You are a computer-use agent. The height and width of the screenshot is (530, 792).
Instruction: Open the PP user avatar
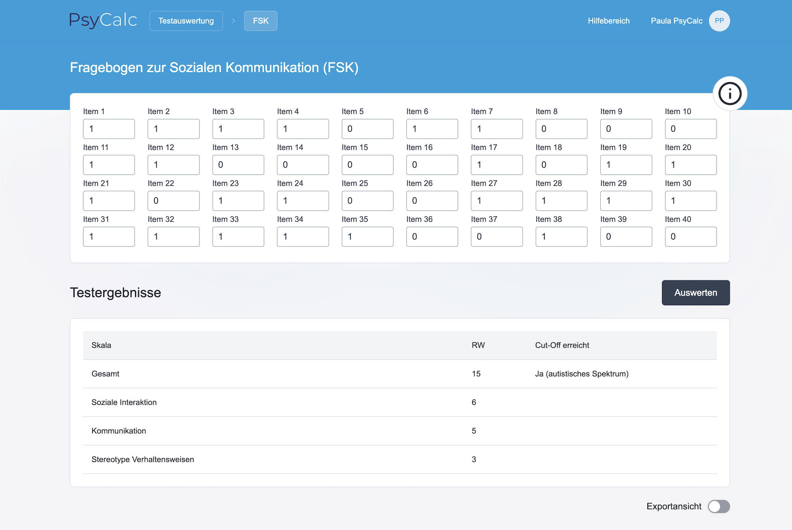coord(719,21)
